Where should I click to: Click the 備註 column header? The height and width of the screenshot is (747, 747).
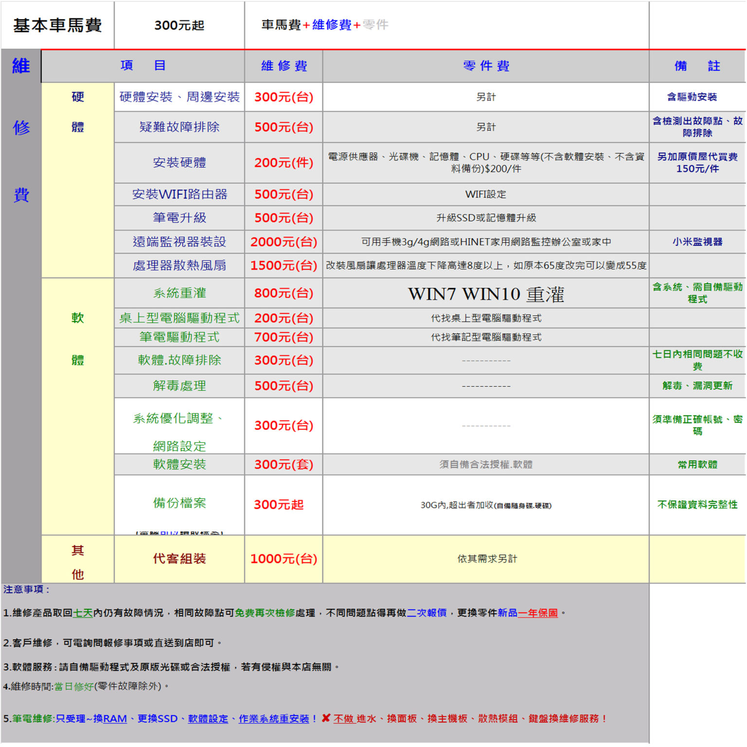click(697, 66)
